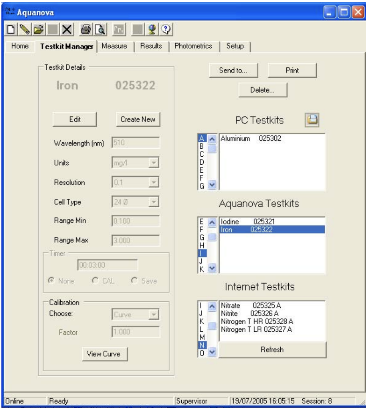The width and height of the screenshot is (370, 408).
Task: Click the Aquanova Testkits letter scrollbar thumb
Action: [x=212, y=237]
